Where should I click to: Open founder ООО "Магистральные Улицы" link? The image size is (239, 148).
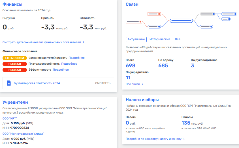tap(23, 134)
